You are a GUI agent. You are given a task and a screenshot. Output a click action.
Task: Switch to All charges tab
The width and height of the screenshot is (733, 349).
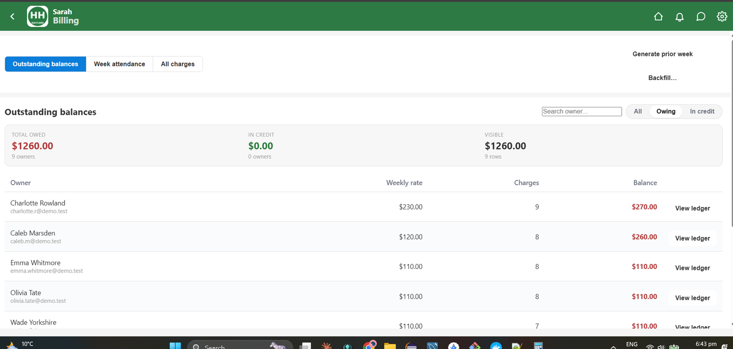pos(178,64)
